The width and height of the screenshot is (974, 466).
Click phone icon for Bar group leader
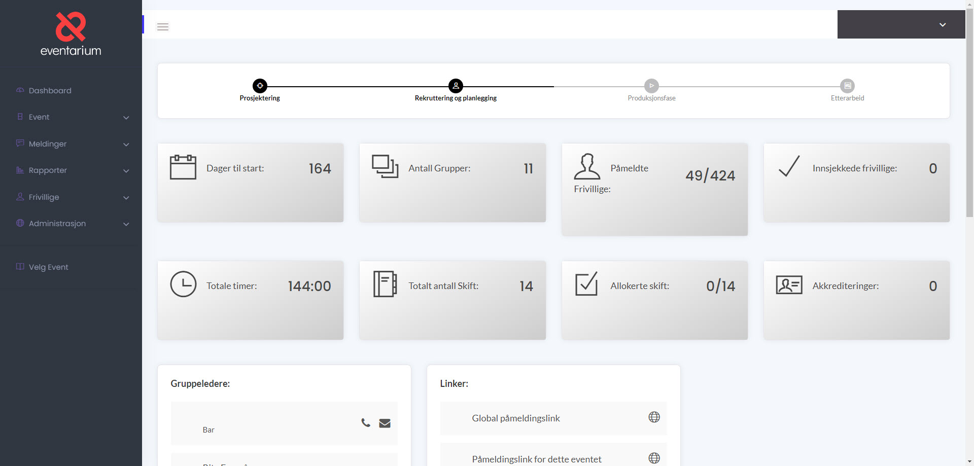365,422
